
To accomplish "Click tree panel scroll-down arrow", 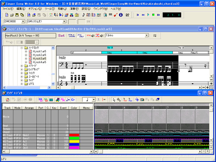I will (53, 84).
